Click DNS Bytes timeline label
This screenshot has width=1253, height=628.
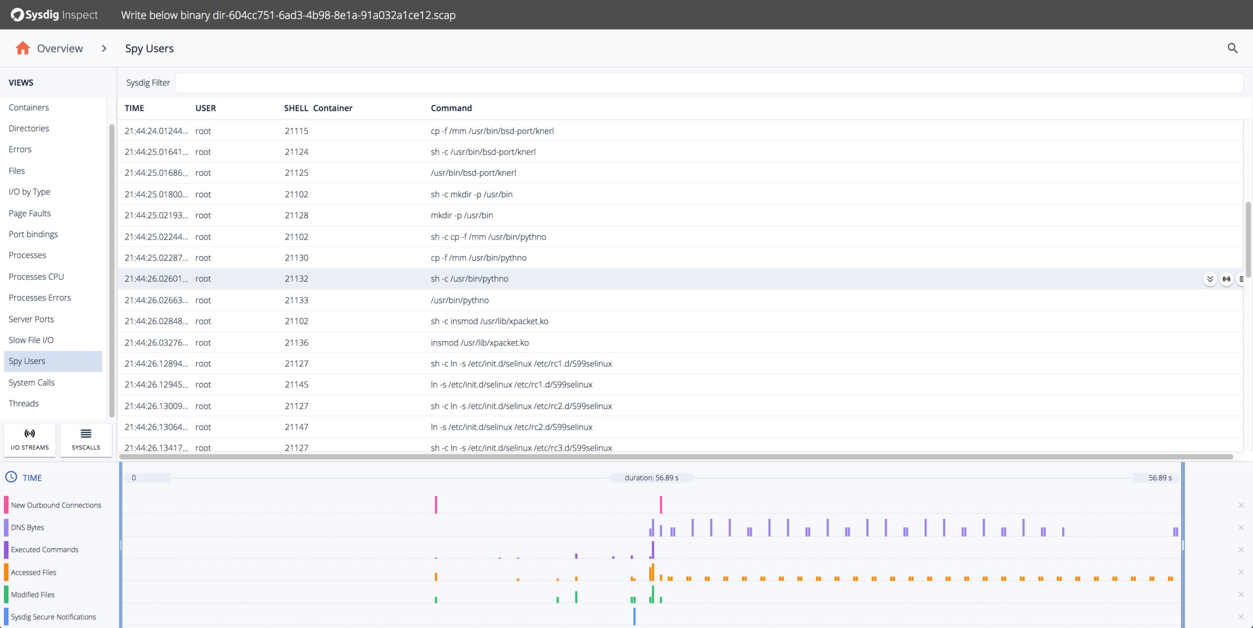[28, 527]
